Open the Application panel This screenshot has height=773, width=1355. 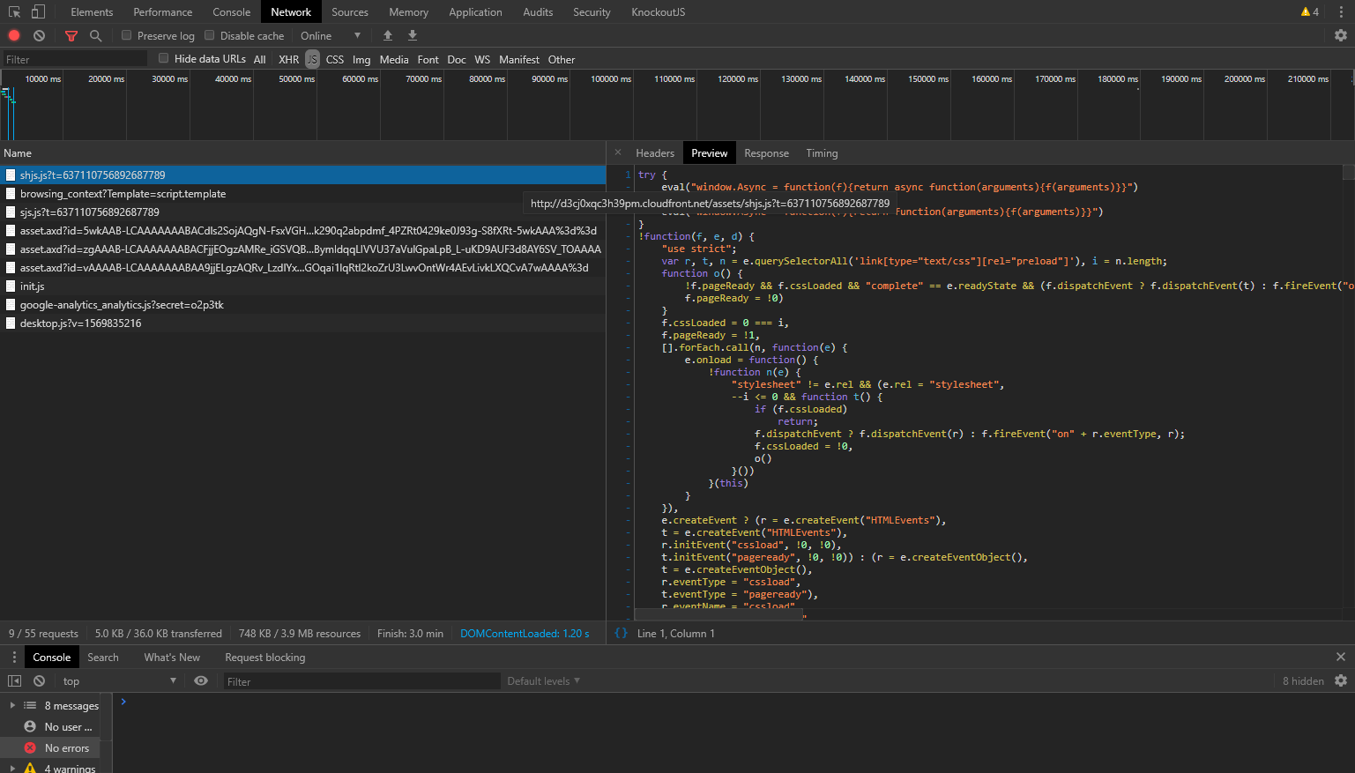pyautogui.click(x=475, y=11)
